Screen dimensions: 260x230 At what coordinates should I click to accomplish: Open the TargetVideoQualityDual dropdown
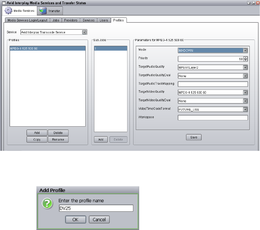coord(213,101)
